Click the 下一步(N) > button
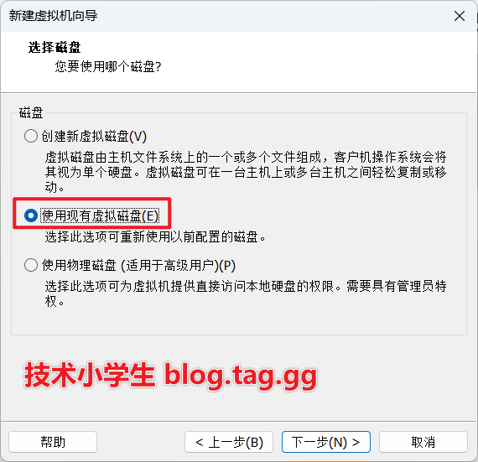This screenshot has height=462, width=478. [x=326, y=442]
